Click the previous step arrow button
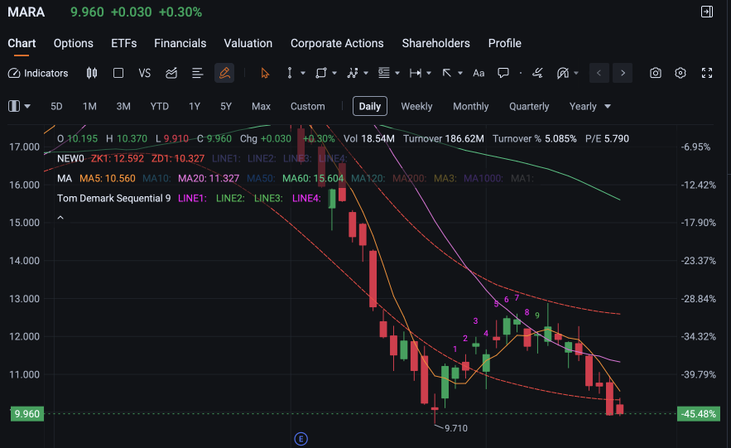Image resolution: width=731 pixels, height=448 pixels. (599, 73)
